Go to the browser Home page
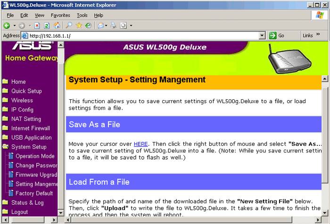Screen dimensions: 330x224 click(57, 25)
